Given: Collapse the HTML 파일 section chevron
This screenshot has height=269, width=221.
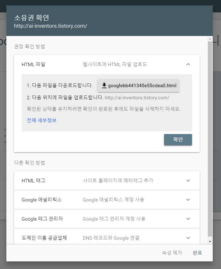Looking at the screenshot, I should point(188,64).
